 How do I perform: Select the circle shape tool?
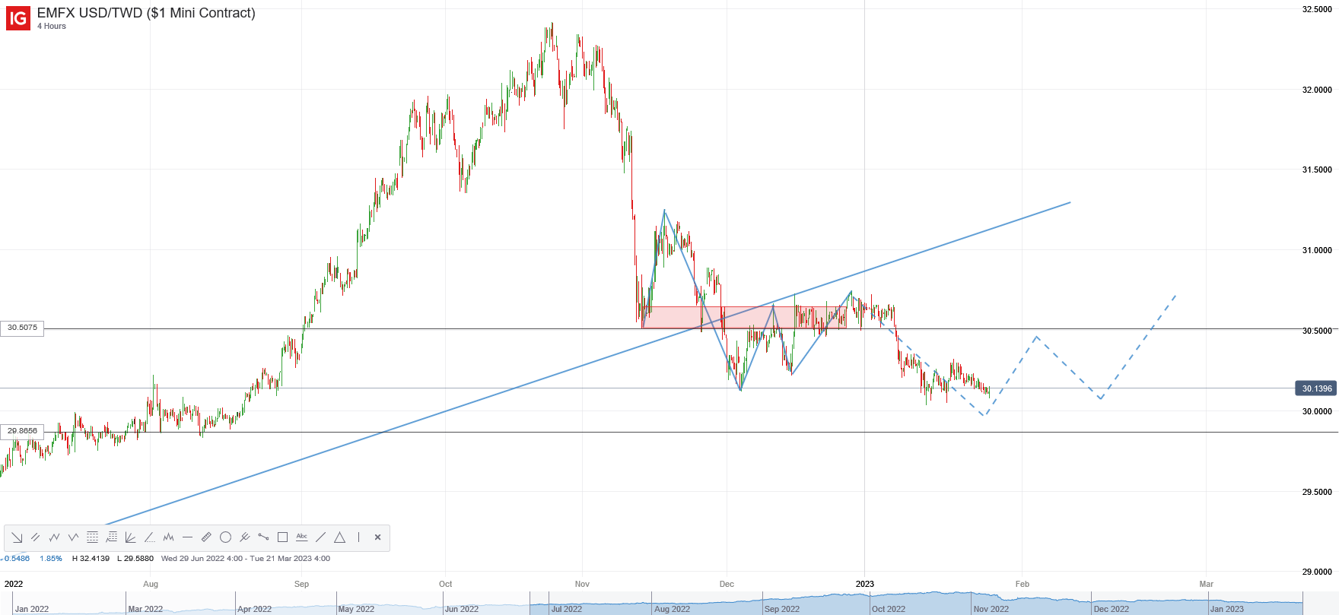(226, 537)
